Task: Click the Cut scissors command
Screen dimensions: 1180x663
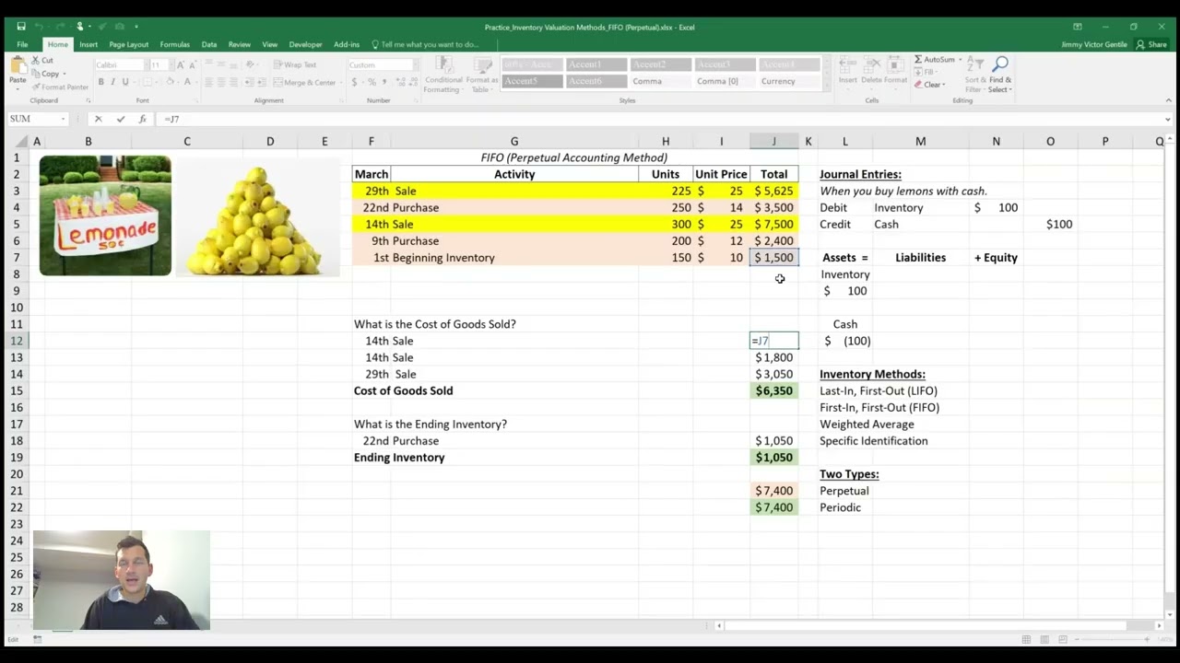Action: click(x=42, y=61)
